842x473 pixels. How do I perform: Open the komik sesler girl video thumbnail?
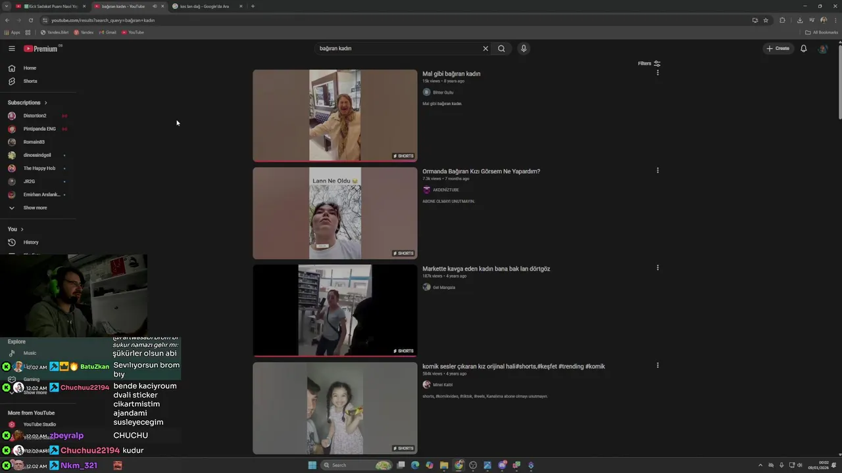click(x=335, y=408)
